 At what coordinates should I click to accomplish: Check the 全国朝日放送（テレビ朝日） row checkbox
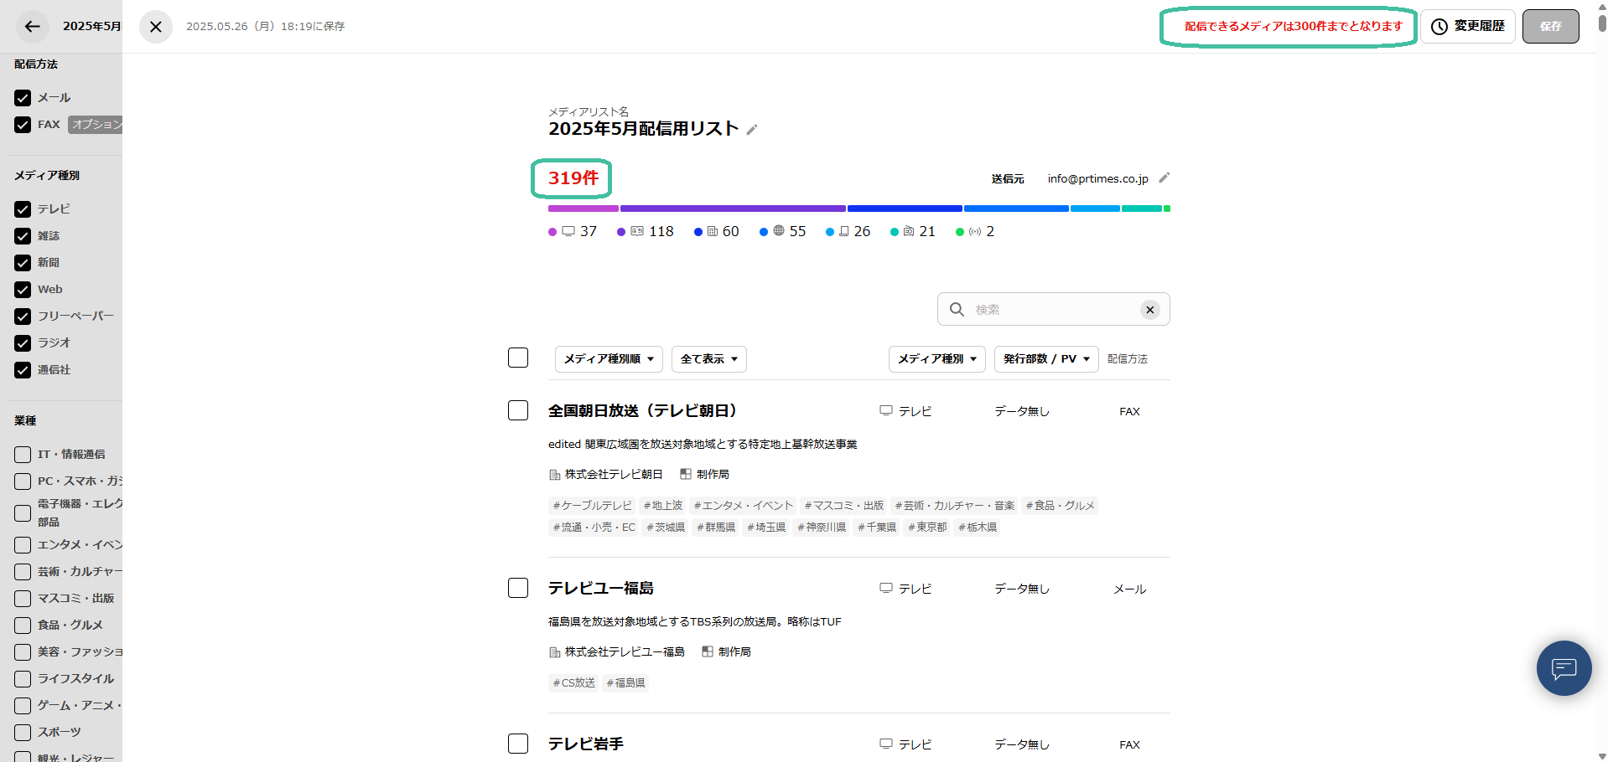tap(517, 410)
